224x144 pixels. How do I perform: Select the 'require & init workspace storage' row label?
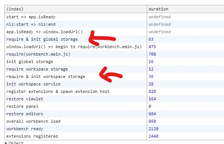click(46, 76)
